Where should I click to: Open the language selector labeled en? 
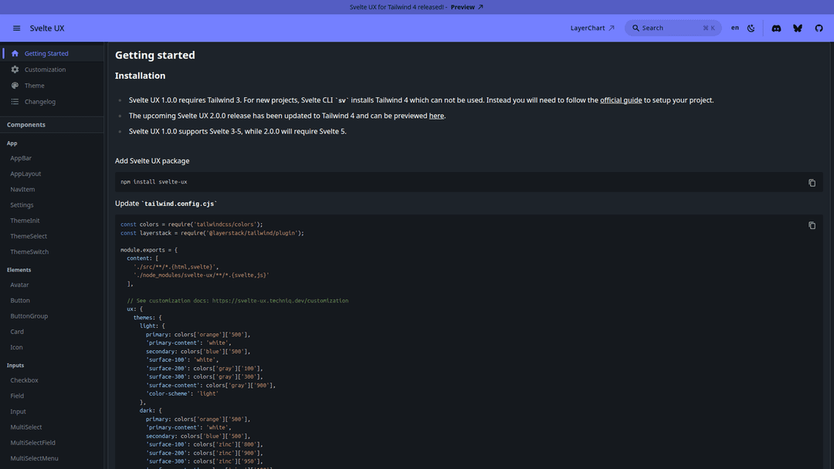point(734,28)
